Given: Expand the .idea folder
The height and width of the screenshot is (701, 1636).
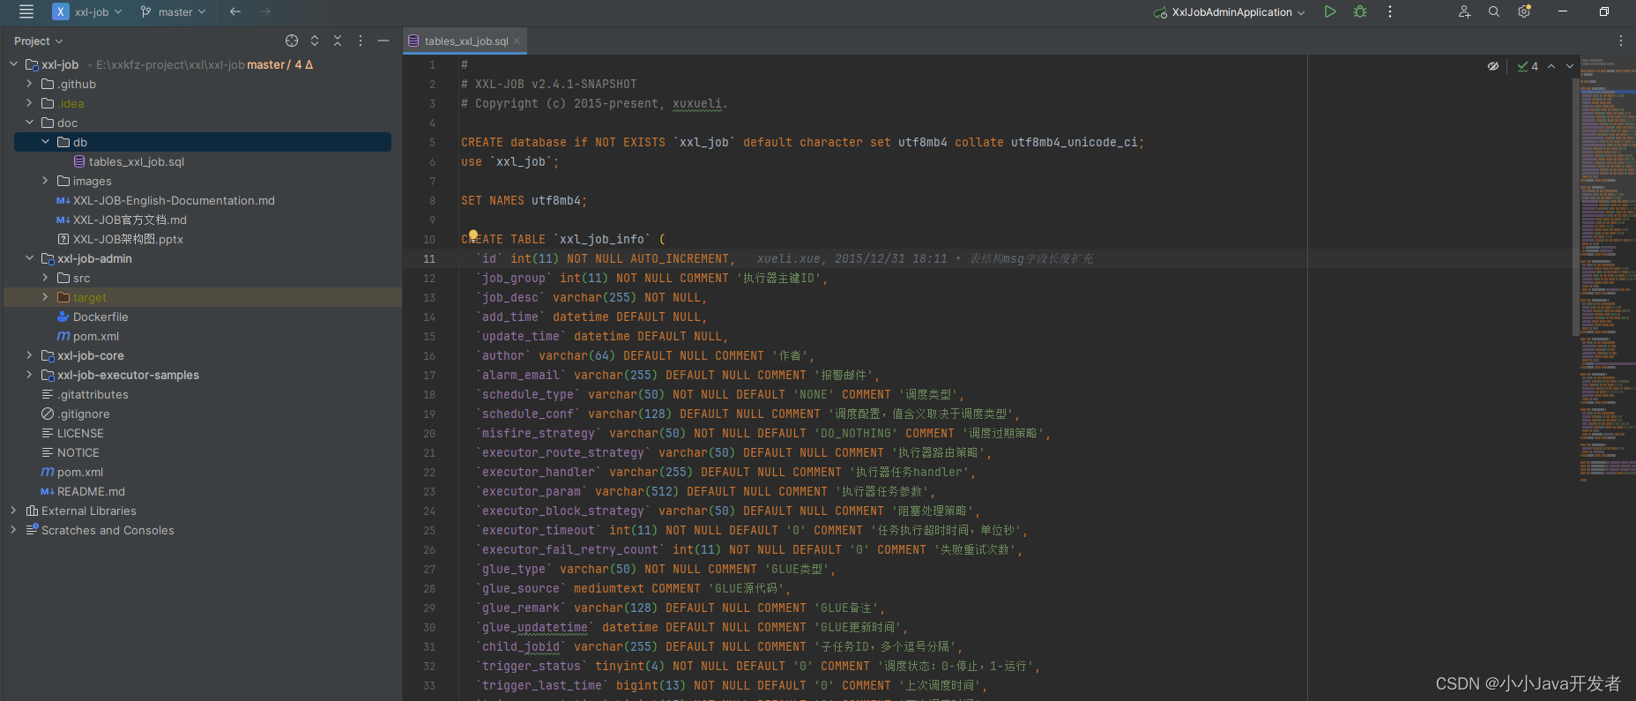Looking at the screenshot, I should (30, 103).
